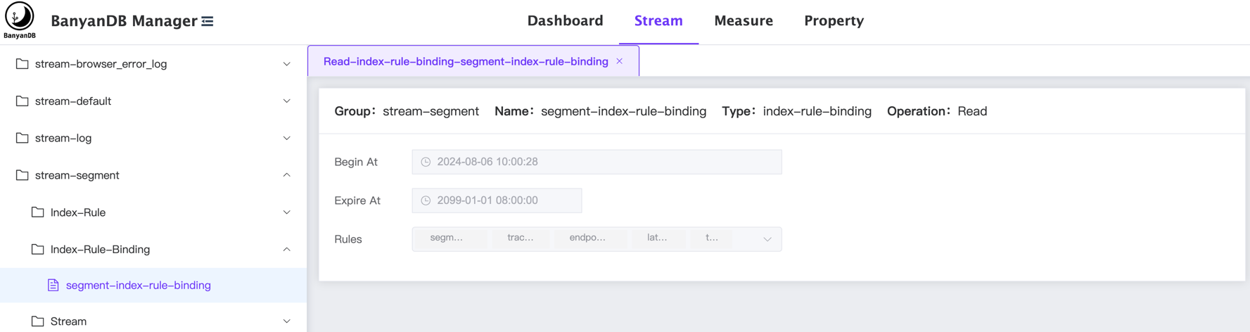Open the Measure tab

(x=743, y=21)
